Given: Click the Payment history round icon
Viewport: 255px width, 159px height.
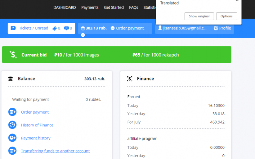Looking at the screenshot, I should [x=12, y=138].
